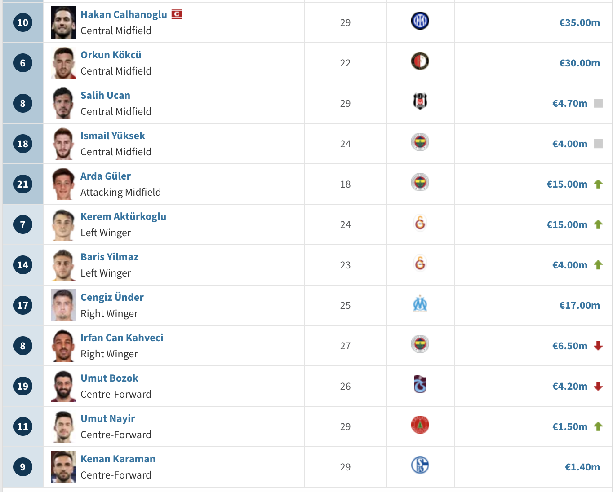This screenshot has height=492, width=613.
Task: Click Arda Güler's €15.00m market value
Action: (x=567, y=184)
